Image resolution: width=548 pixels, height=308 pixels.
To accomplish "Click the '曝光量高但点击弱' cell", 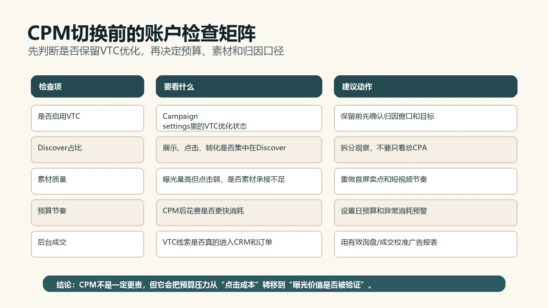I will click(239, 181).
